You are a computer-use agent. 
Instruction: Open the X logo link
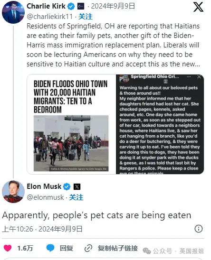198,7
